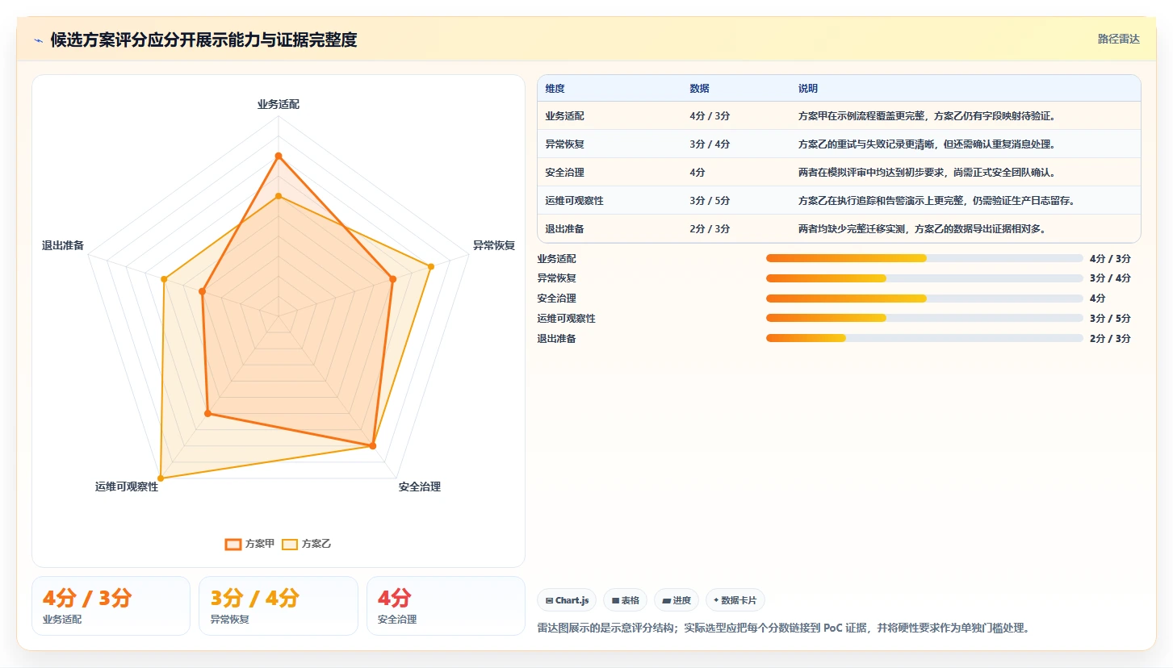Click the 退出准备 axis label on the radar

tap(63, 245)
